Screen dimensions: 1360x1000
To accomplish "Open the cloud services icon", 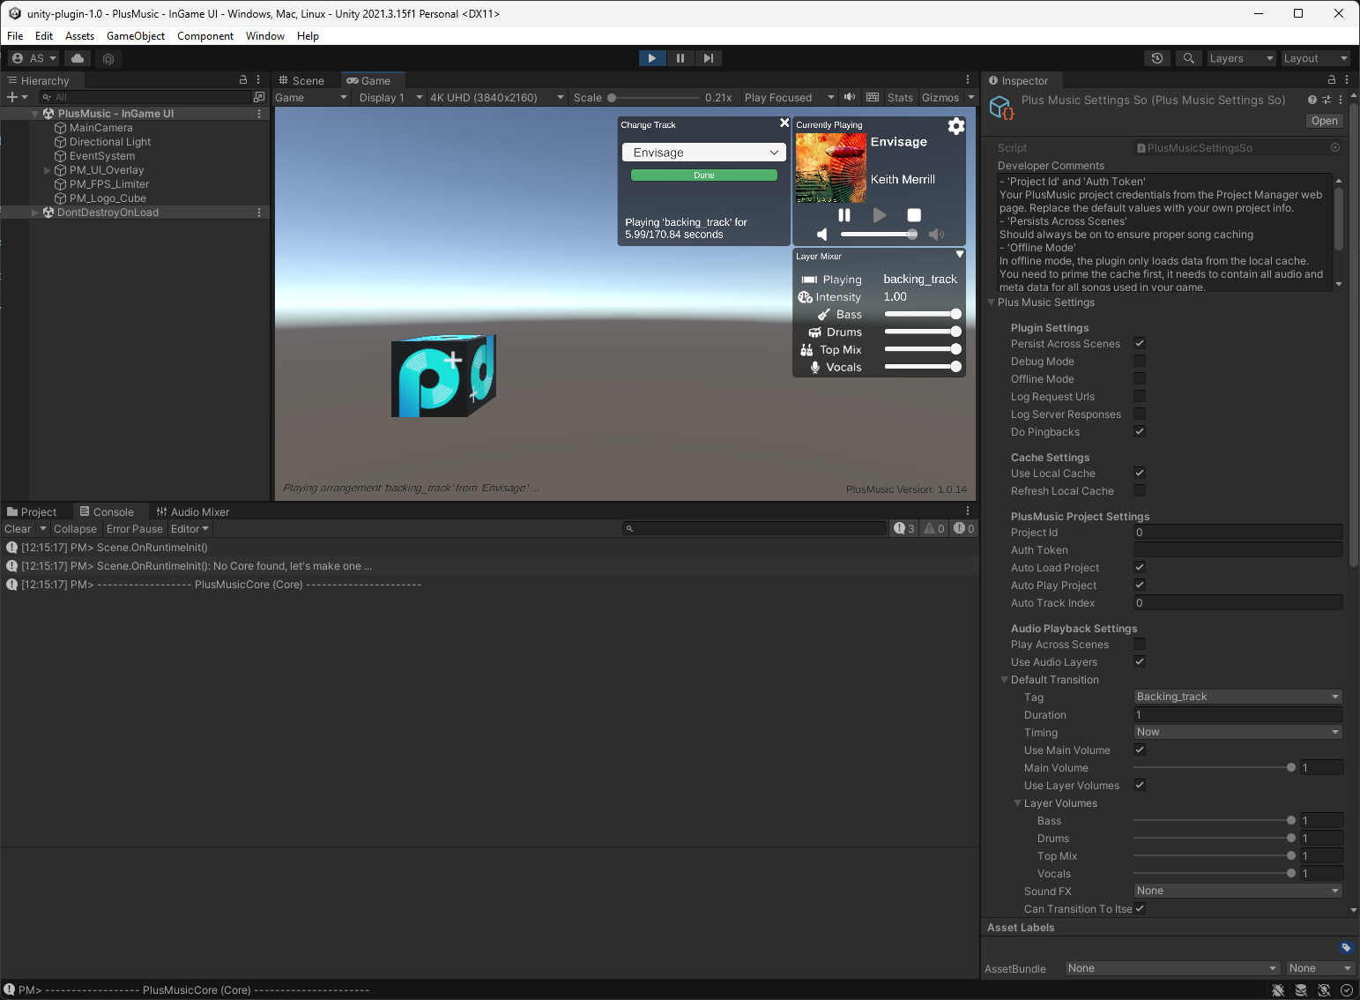I will click(x=78, y=58).
